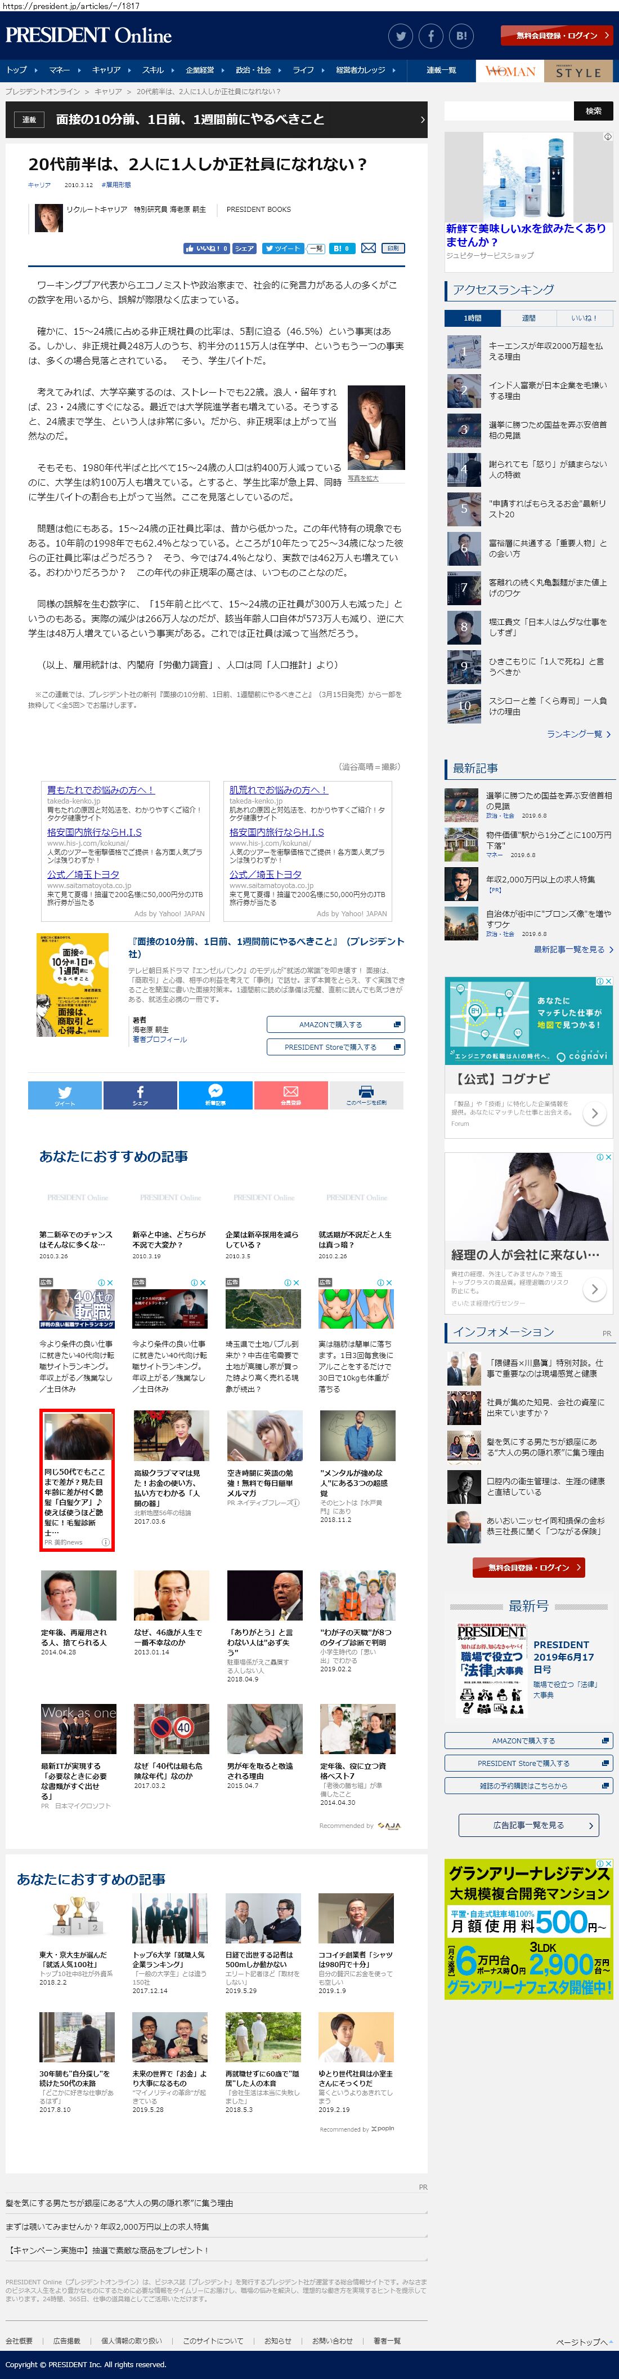Click the search input field
Screen dimensions: 619x2379
point(508,111)
